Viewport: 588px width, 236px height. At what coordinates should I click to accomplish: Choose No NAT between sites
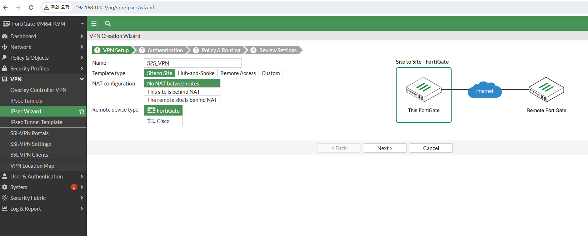pyautogui.click(x=182, y=83)
